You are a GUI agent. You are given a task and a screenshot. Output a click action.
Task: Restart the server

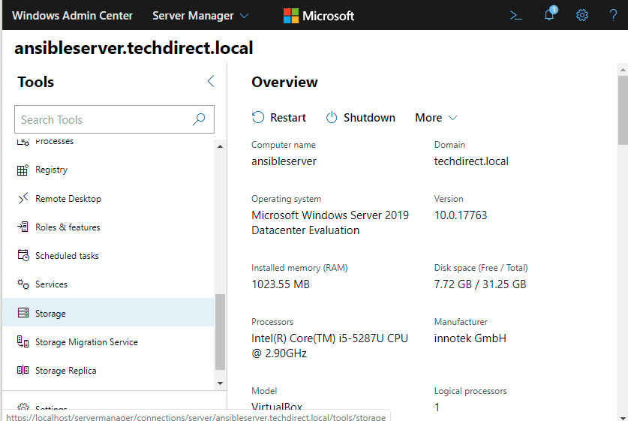(279, 118)
